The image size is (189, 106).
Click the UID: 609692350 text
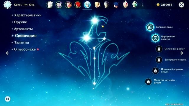174,104
